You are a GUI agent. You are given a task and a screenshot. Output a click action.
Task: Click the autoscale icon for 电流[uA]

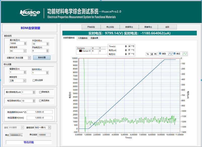click(x=129, y=50)
